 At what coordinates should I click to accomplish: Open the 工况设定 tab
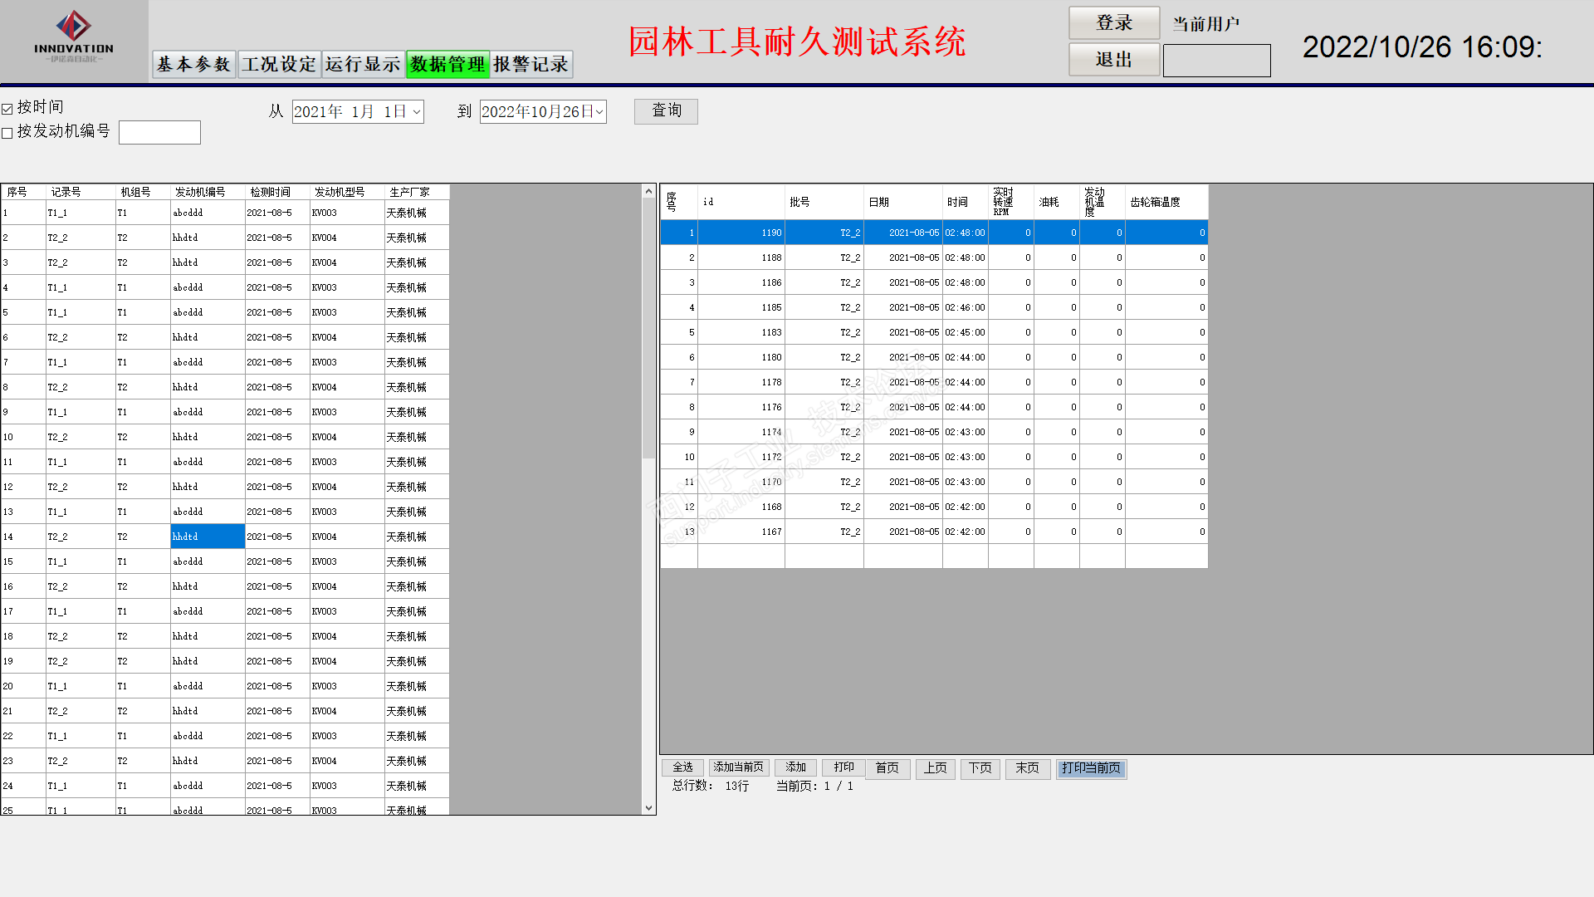(279, 65)
